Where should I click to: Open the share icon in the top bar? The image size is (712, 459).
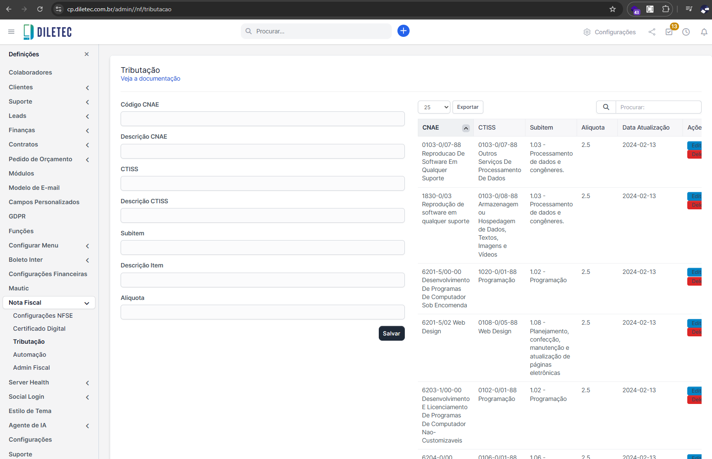[x=652, y=32]
